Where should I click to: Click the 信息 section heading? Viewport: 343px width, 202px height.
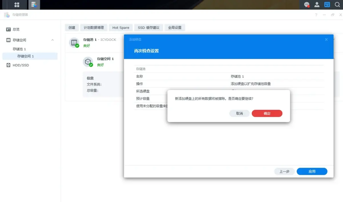[90, 78]
